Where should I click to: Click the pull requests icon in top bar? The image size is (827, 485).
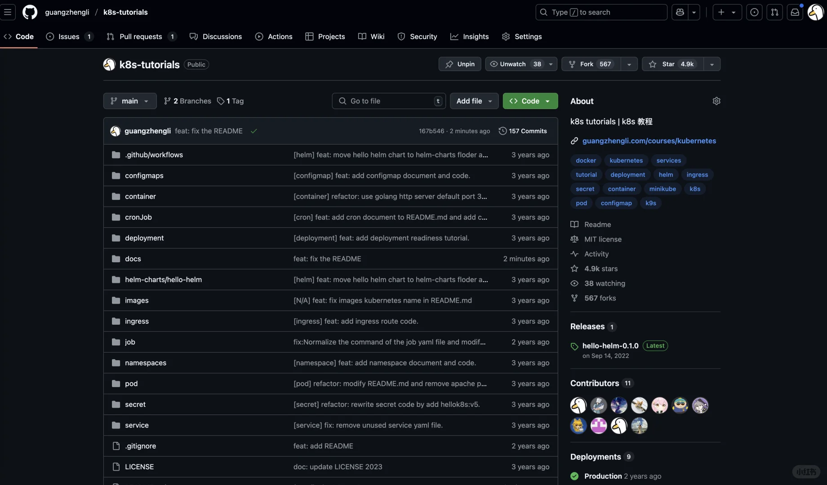pyautogui.click(x=775, y=12)
